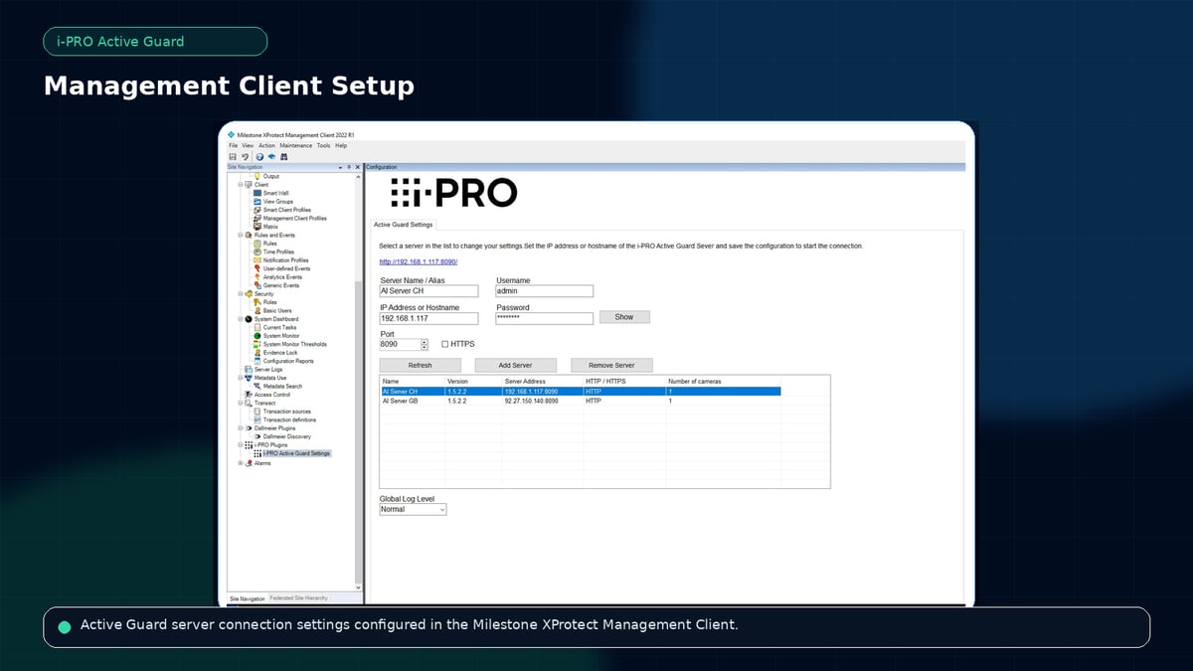This screenshot has height=671, width=1193.
Task: Click the Basic Users icon
Action: tap(257, 310)
